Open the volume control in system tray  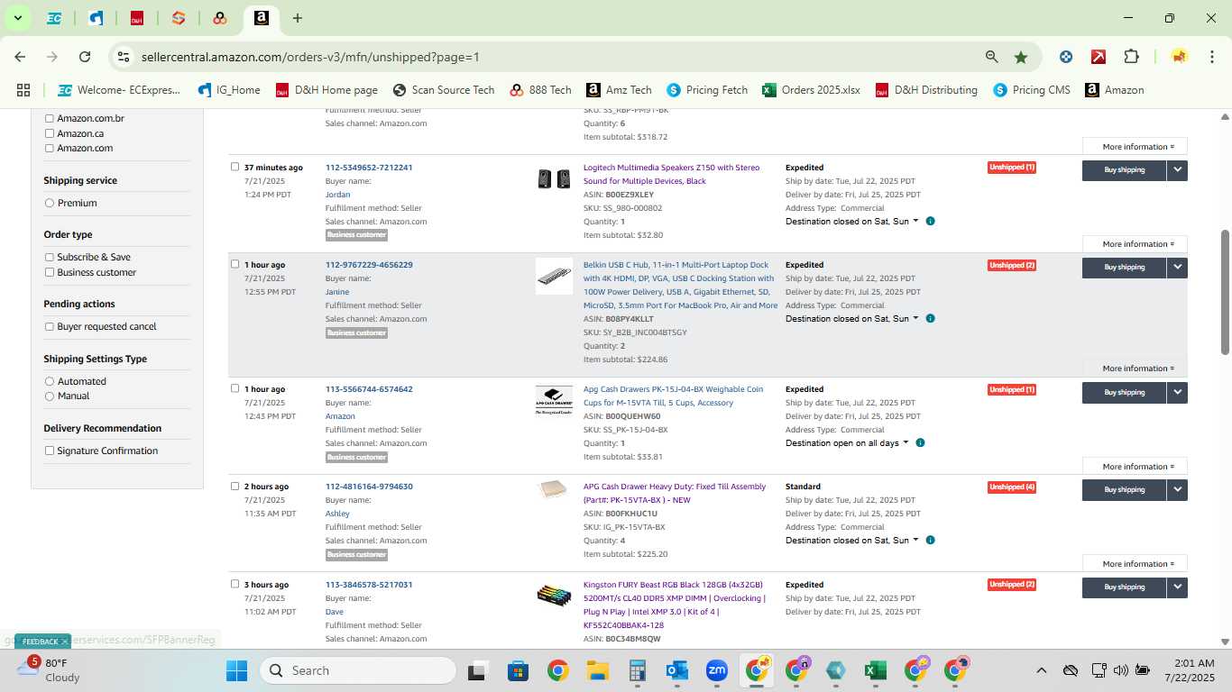click(x=1120, y=670)
